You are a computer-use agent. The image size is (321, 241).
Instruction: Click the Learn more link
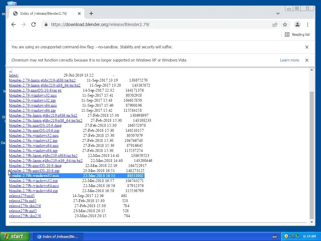[289, 60]
